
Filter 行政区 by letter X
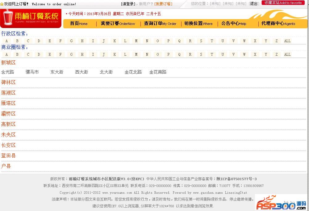[x=255, y=41]
